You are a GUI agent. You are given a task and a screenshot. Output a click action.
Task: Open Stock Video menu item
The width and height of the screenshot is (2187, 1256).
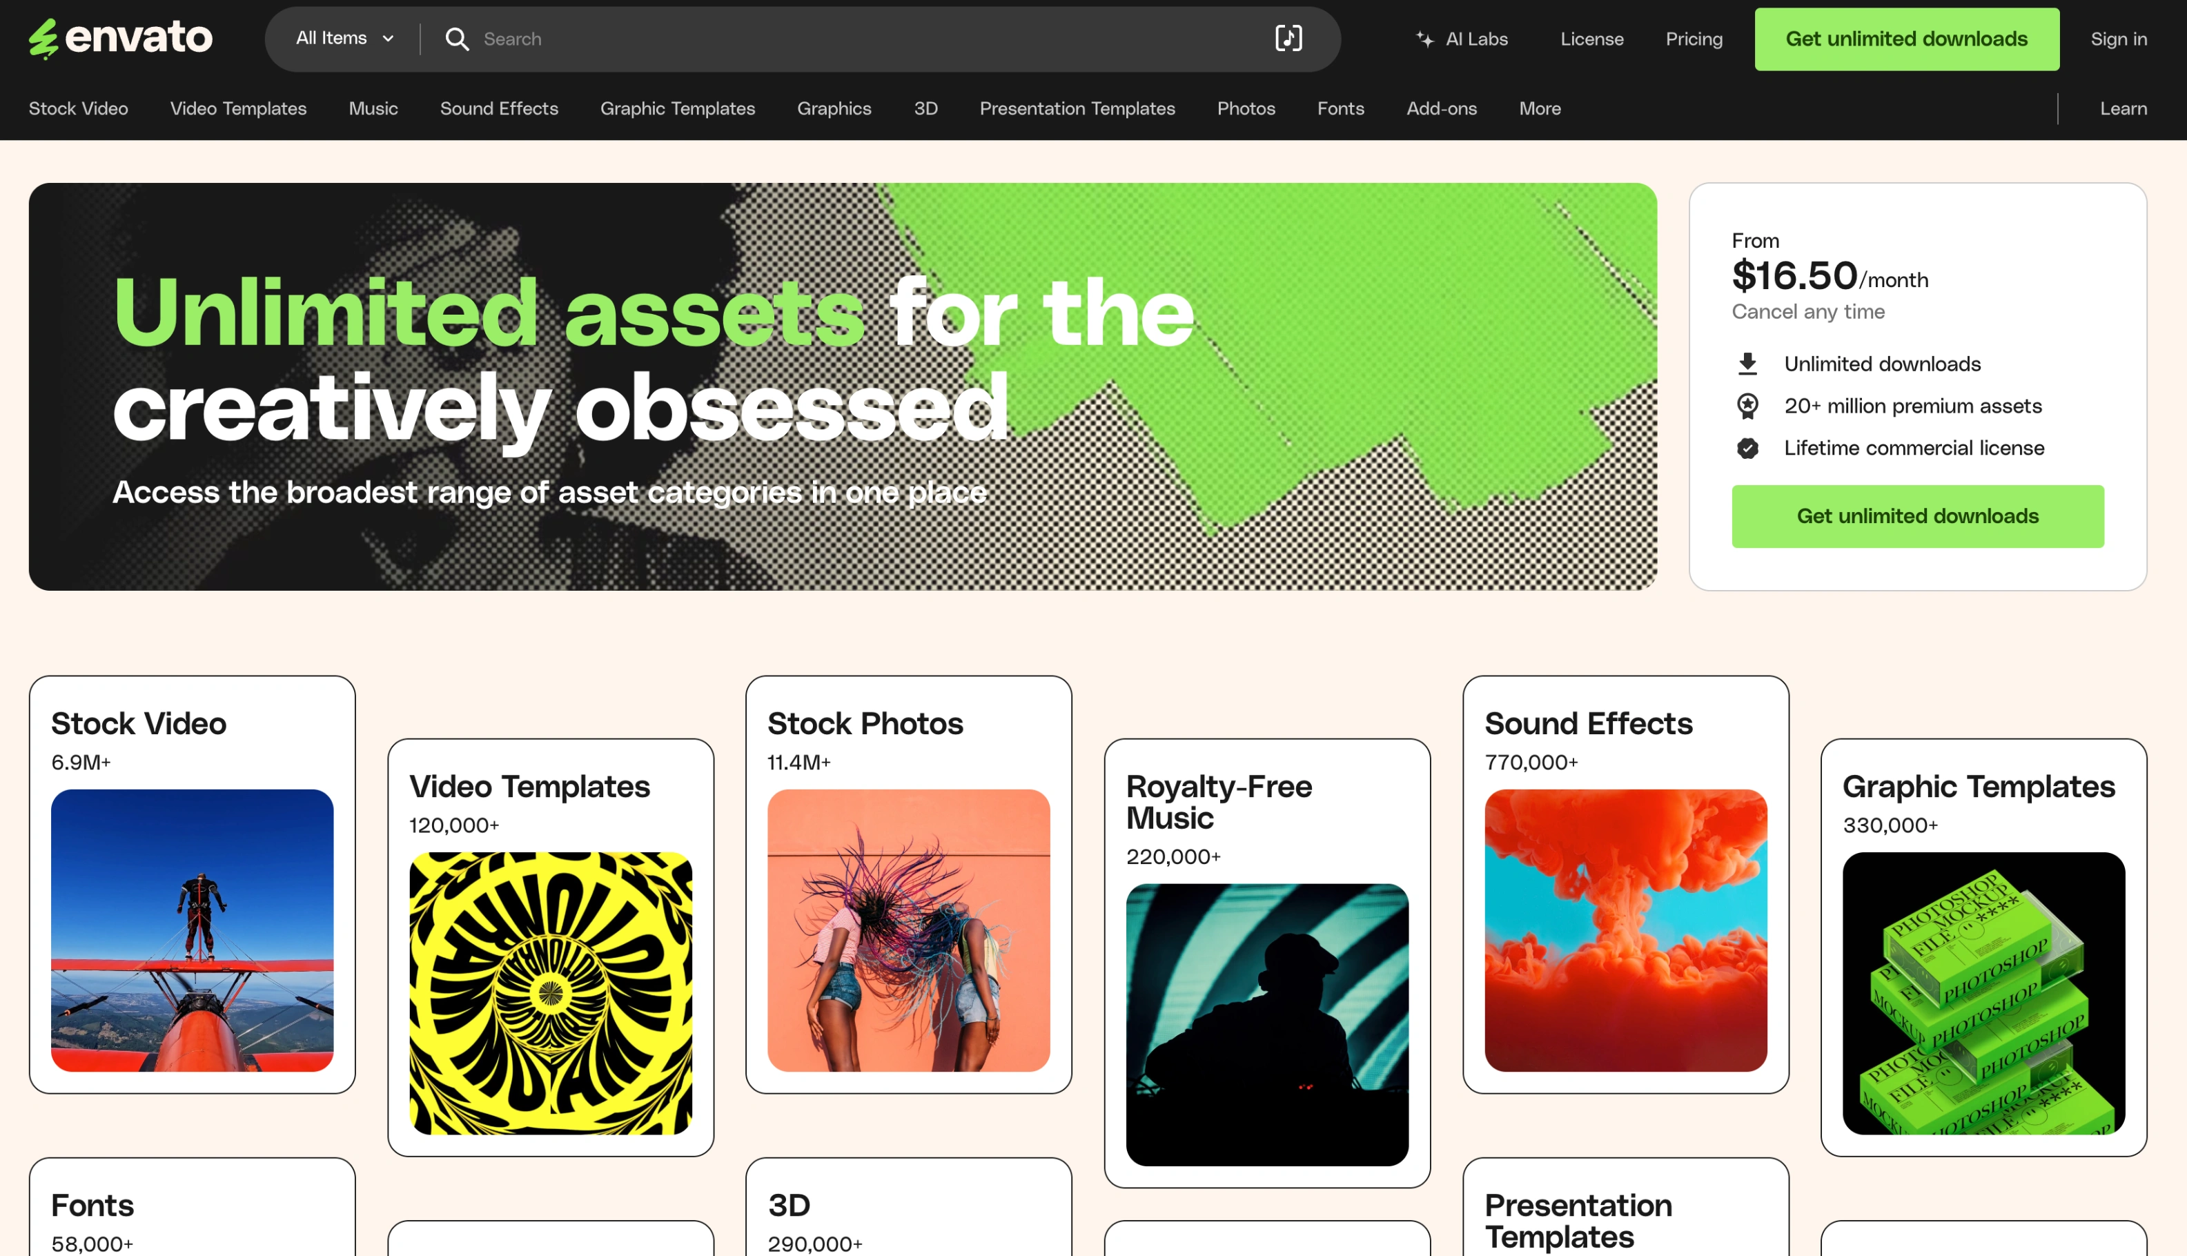pyautogui.click(x=79, y=109)
